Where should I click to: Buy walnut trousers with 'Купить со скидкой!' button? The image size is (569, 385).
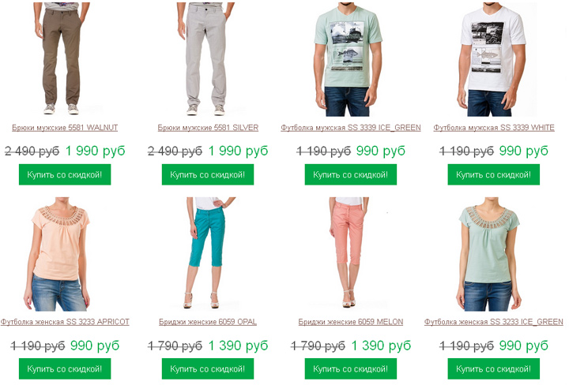tap(65, 174)
